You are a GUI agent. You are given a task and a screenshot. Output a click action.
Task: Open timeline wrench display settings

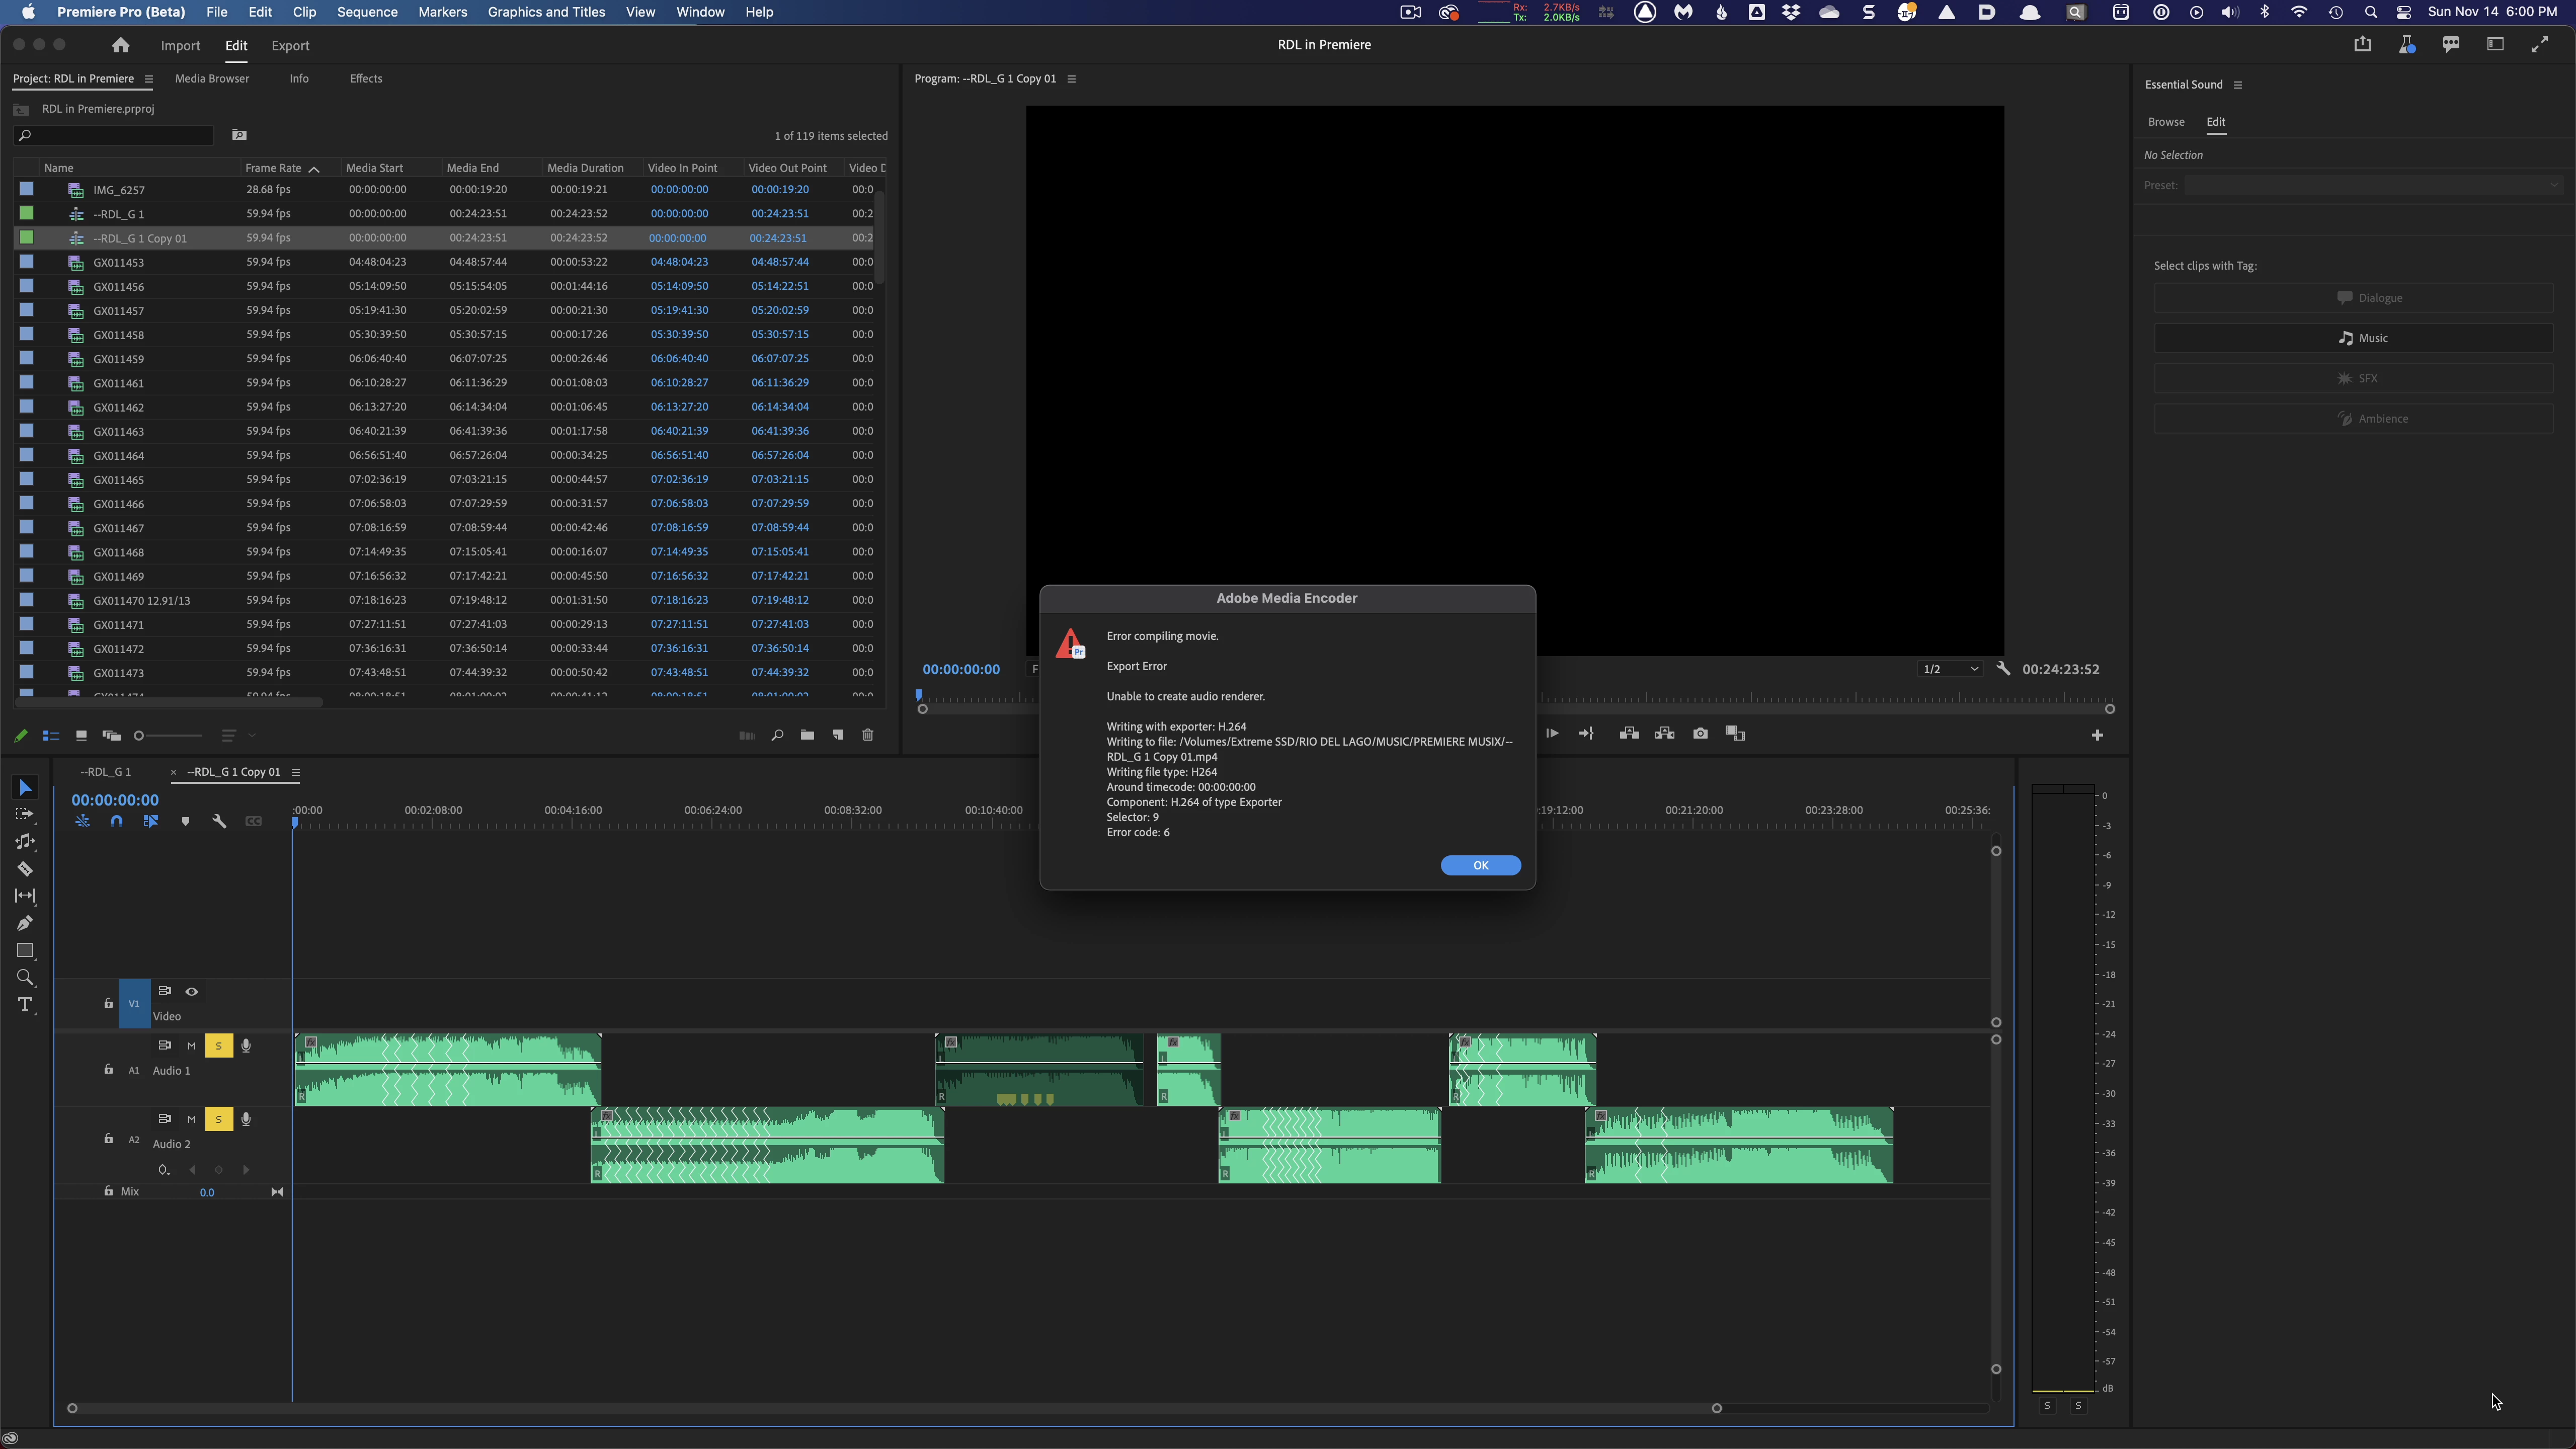pyautogui.click(x=219, y=822)
